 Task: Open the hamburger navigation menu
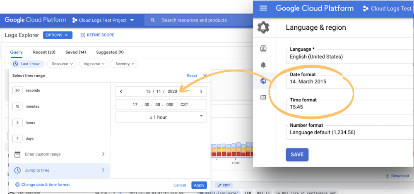[x=263, y=8]
